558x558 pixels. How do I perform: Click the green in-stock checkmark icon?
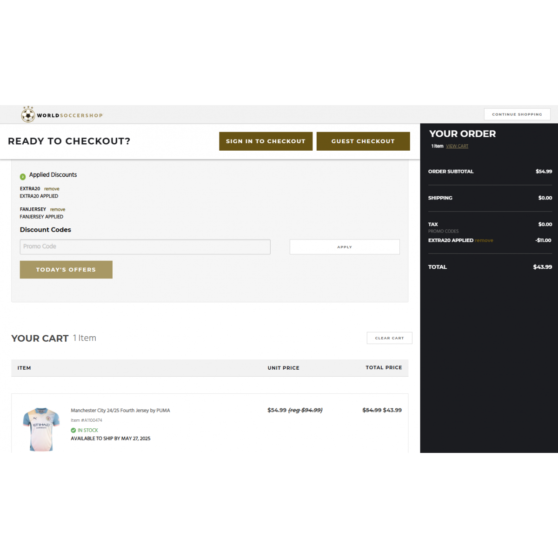tap(73, 431)
